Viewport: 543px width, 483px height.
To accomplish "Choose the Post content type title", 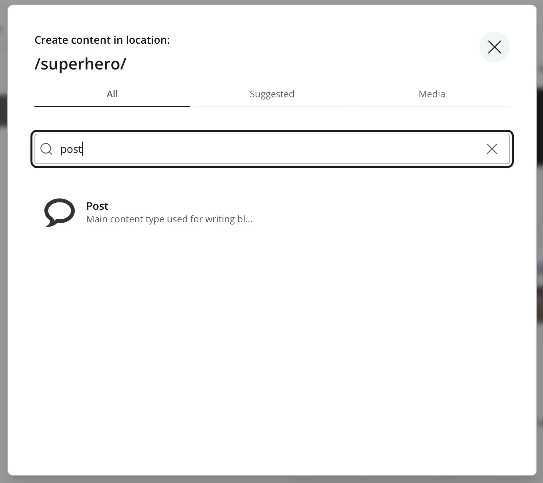I will 97,206.
